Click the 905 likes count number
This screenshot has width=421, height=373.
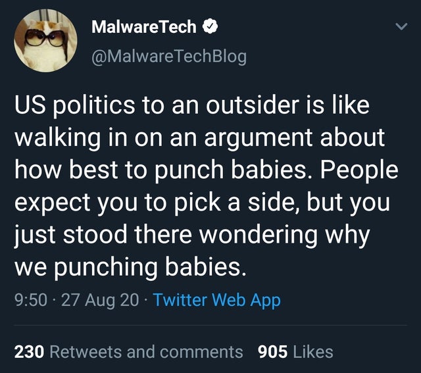[272, 352]
